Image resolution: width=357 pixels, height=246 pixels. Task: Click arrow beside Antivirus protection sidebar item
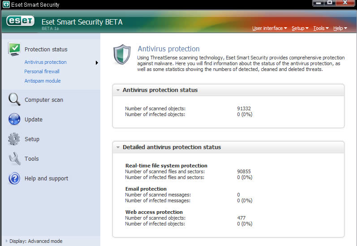97,63
